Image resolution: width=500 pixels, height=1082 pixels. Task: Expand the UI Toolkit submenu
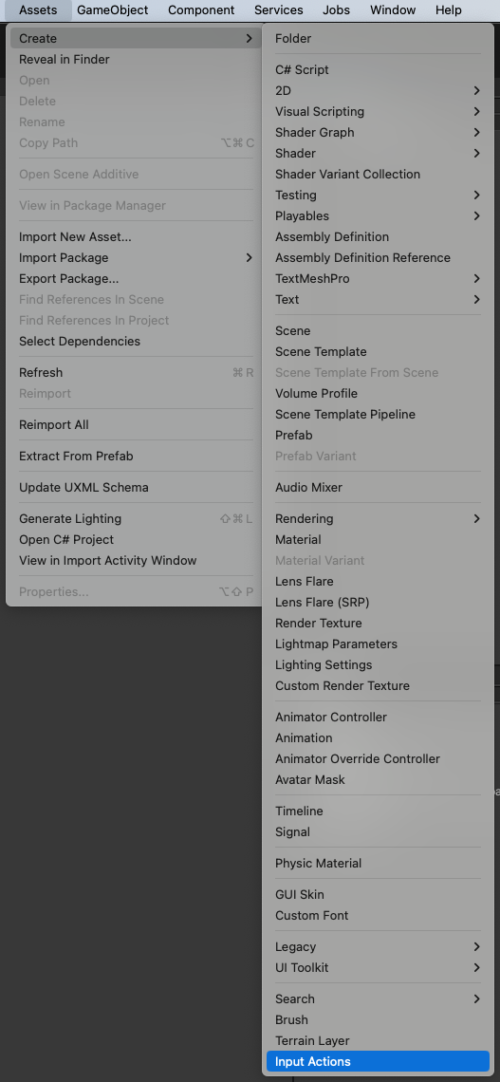click(378, 967)
